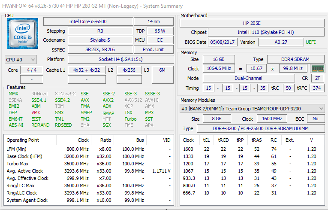This screenshot has width=328, height=210.
Task: Select the 1067 clock row in timings table
Action: tap(252, 171)
